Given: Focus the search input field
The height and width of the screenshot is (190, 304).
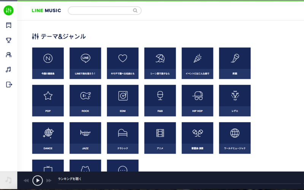Looking at the screenshot, I should pyautogui.click(x=104, y=11).
